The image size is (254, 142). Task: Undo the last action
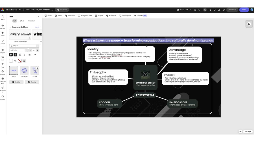pyautogui.click(x=195, y=10)
